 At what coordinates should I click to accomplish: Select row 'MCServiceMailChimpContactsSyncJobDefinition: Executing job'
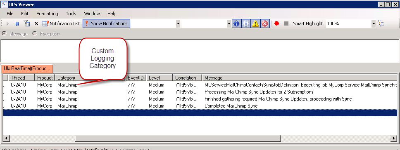[200, 85]
